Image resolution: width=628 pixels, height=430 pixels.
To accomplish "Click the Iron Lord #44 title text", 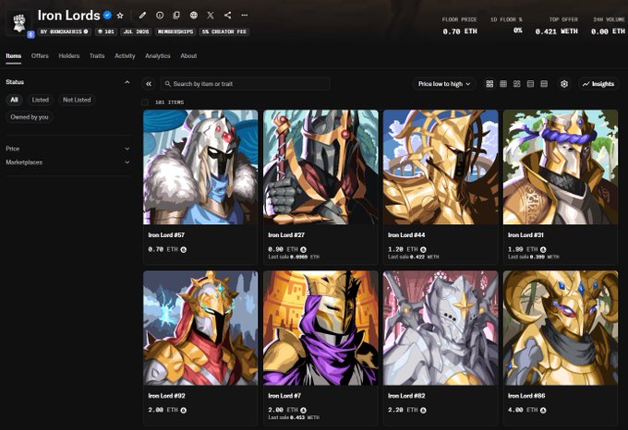I will [406, 235].
